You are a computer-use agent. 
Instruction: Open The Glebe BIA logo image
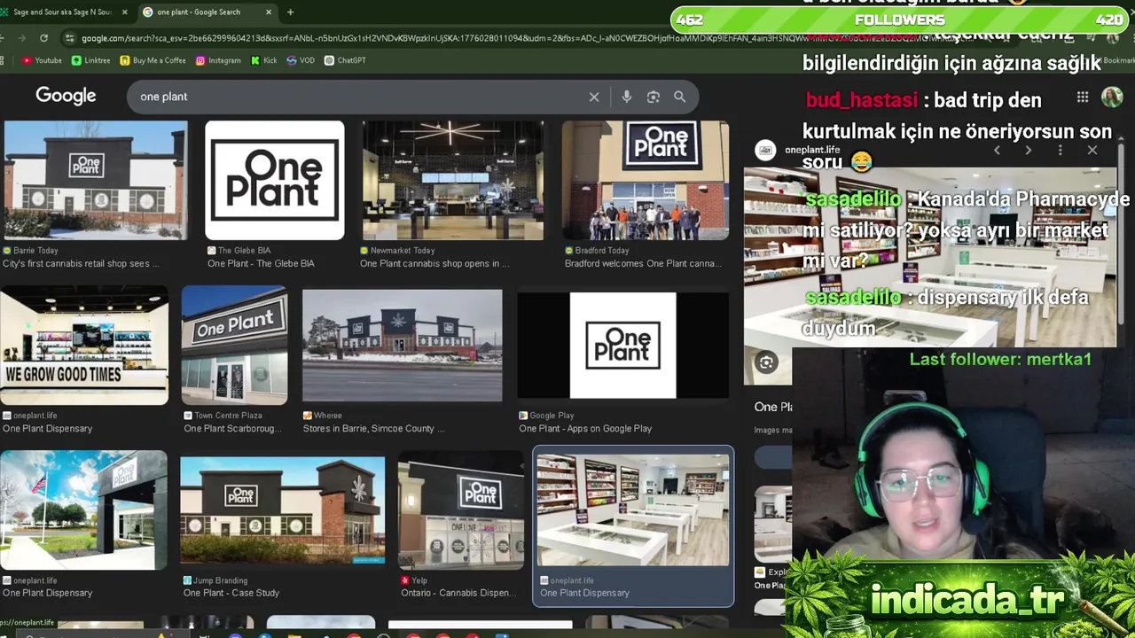[275, 181]
